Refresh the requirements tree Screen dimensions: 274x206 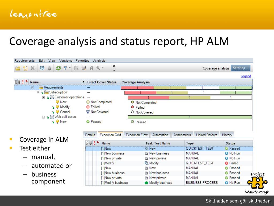click(x=58, y=68)
